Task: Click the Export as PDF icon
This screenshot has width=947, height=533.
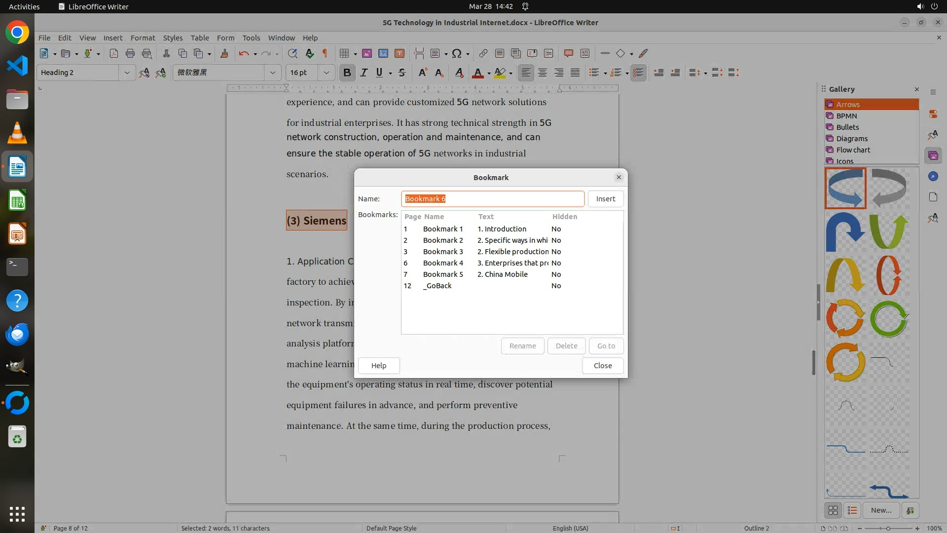Action: pyautogui.click(x=114, y=53)
